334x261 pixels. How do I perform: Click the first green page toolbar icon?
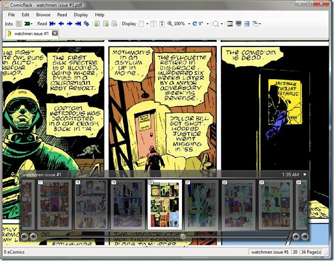click(x=97, y=24)
